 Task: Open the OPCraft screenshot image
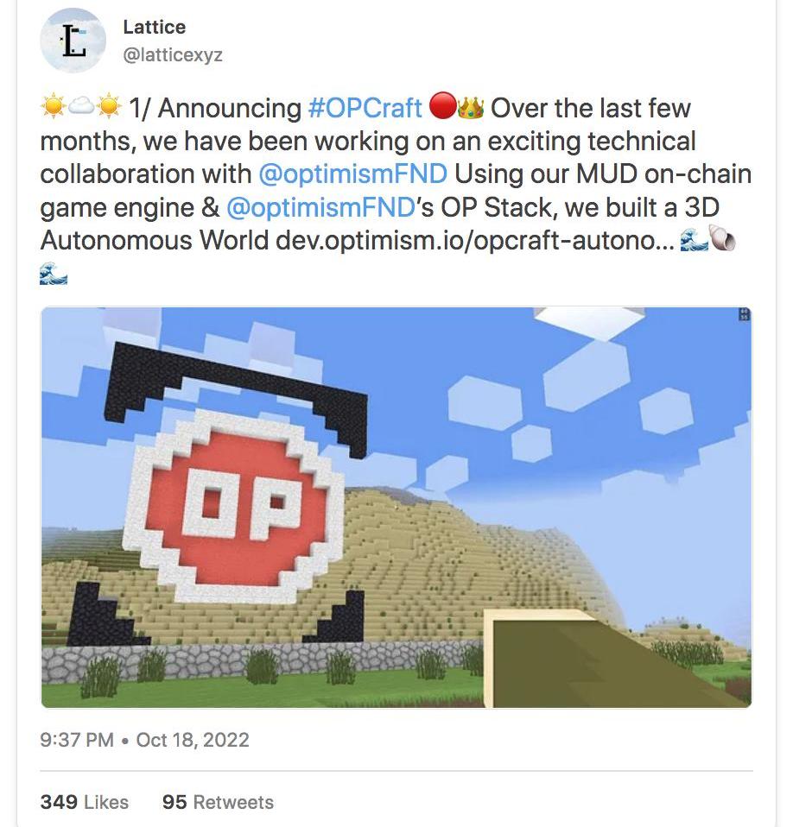(396, 507)
